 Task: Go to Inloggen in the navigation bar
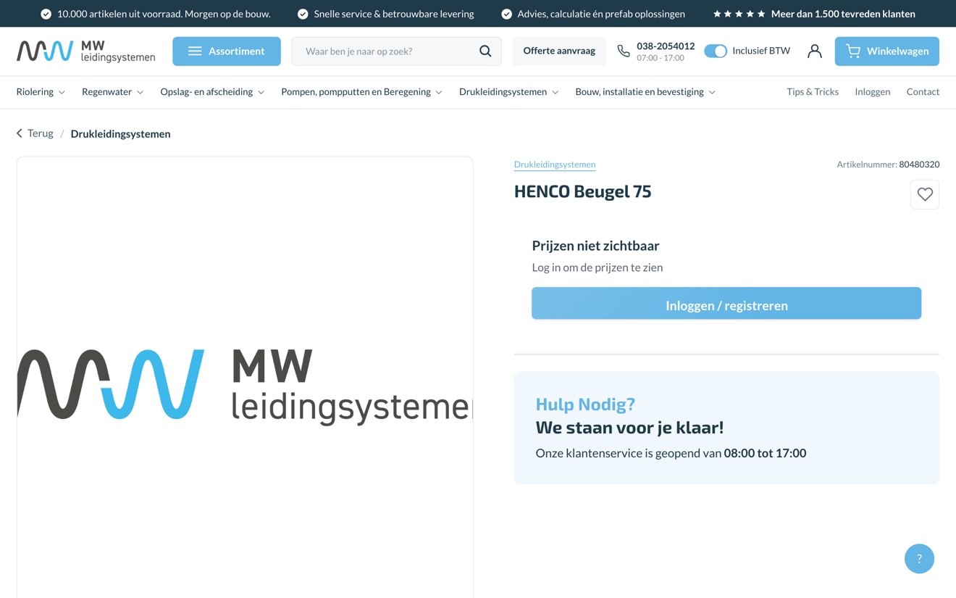[x=873, y=92]
